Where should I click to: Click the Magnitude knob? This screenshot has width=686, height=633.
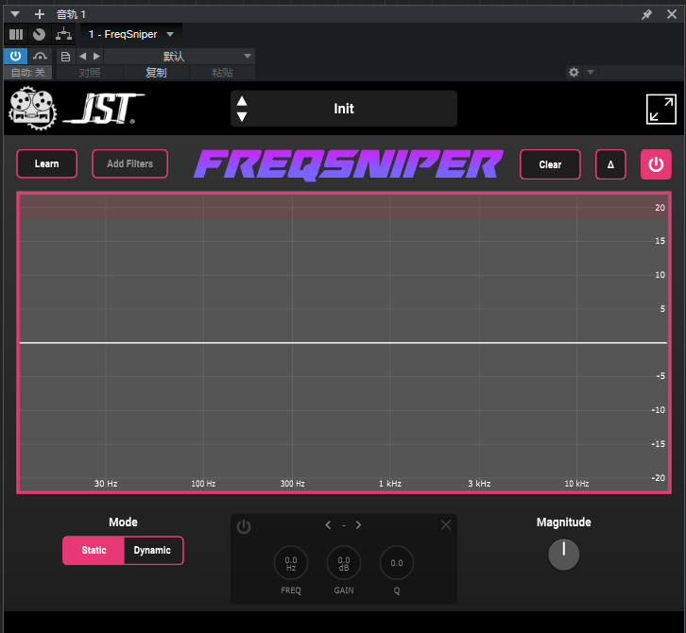[x=563, y=555]
